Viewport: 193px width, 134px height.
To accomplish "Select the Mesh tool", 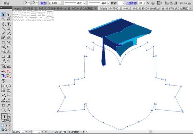I will point(3,56).
